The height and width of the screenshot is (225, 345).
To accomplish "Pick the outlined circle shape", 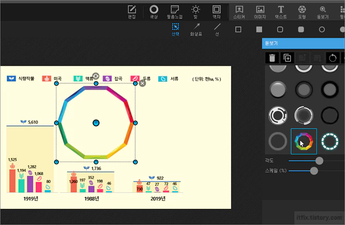I will click(321, 29).
